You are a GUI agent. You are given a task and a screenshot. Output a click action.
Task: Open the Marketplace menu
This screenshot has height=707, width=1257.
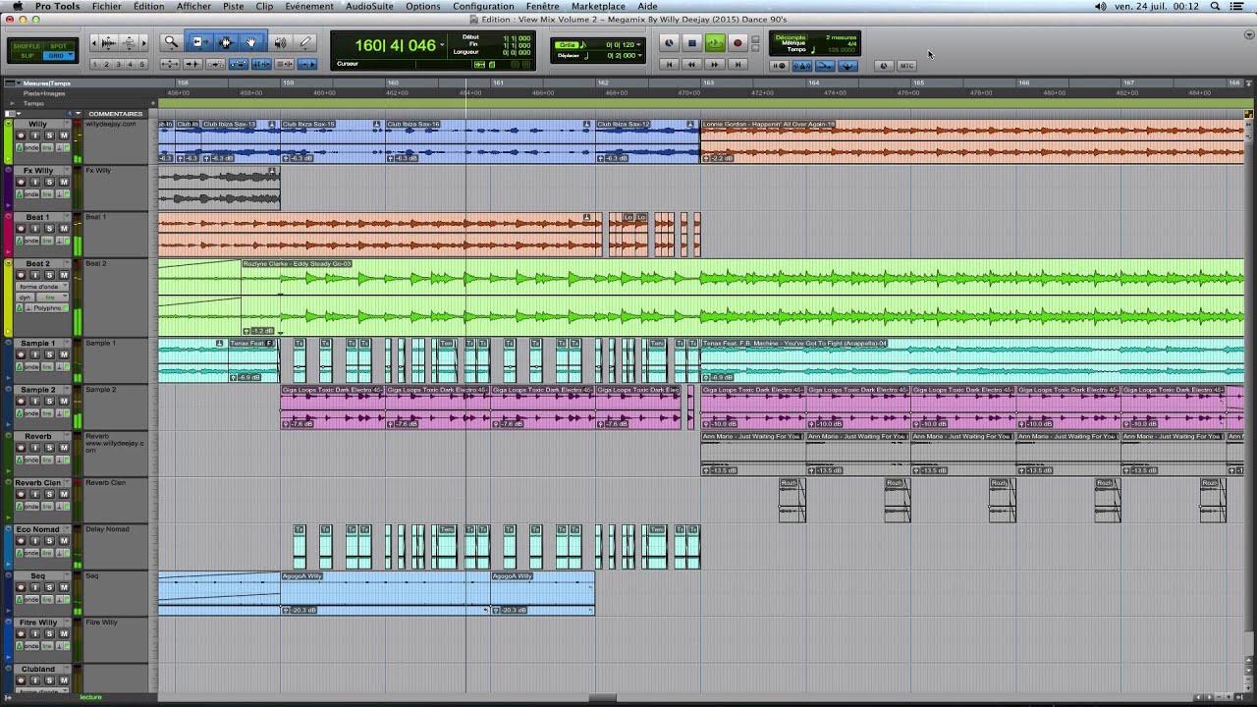(598, 6)
